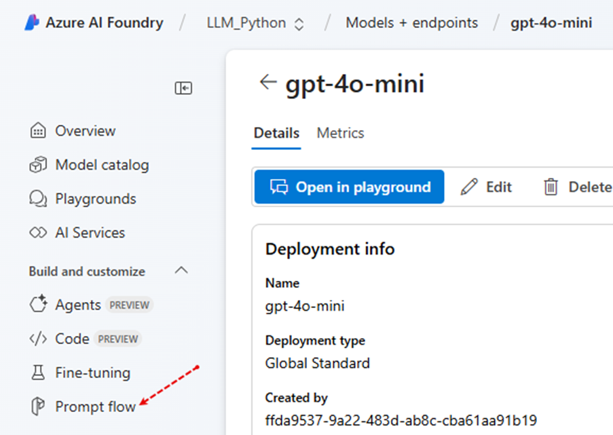The image size is (613, 435).
Task: Click the Global Standard deployment type value
Action: tap(318, 364)
